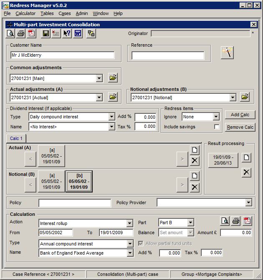
Task: Select Notional (B) part [a] button
Action: 51,181
